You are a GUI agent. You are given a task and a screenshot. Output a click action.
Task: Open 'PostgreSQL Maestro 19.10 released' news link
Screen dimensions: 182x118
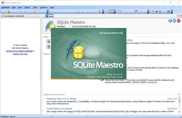62,99
